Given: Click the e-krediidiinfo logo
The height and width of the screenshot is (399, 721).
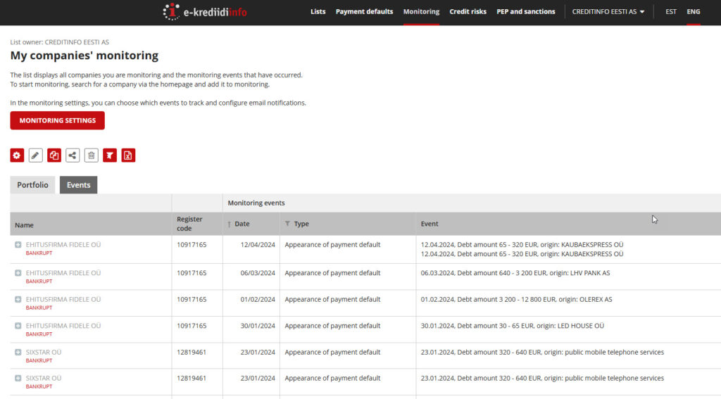Looking at the screenshot, I should [205, 11].
